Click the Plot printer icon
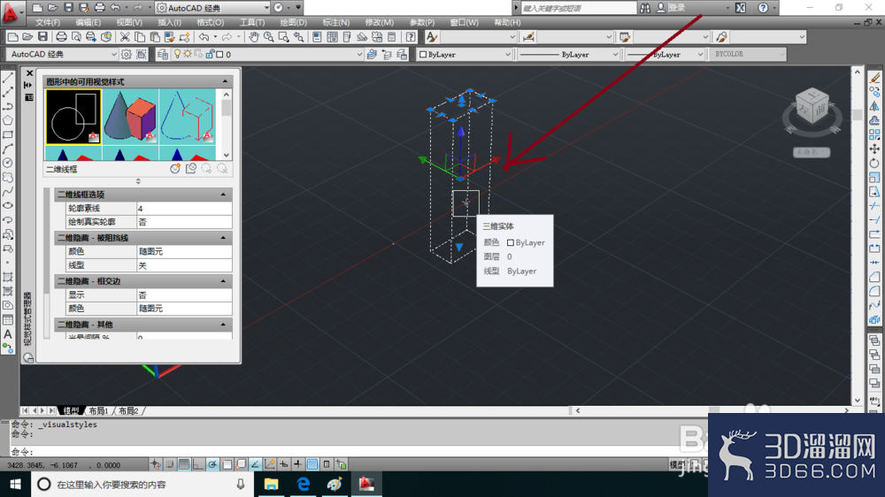Screen dimensions: 885x497 61,37
